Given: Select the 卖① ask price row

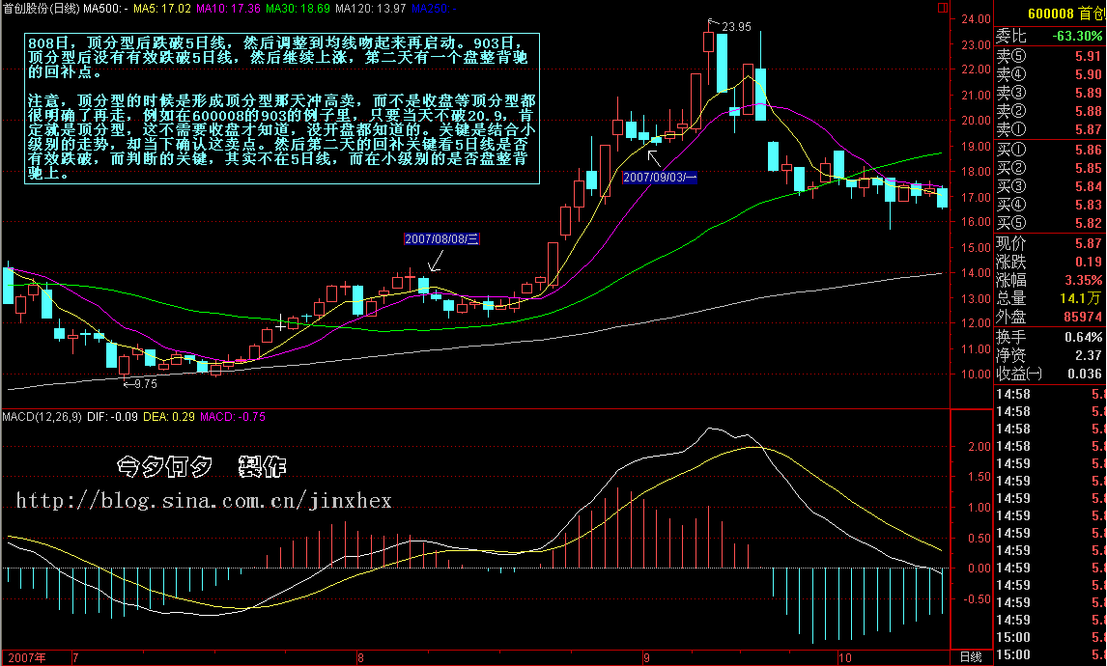Looking at the screenshot, I should 1049,129.
